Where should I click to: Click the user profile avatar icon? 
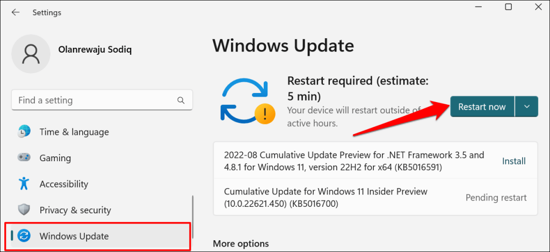[32, 55]
